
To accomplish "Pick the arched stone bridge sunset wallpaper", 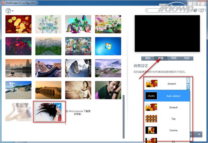I will click(x=48, y=90).
